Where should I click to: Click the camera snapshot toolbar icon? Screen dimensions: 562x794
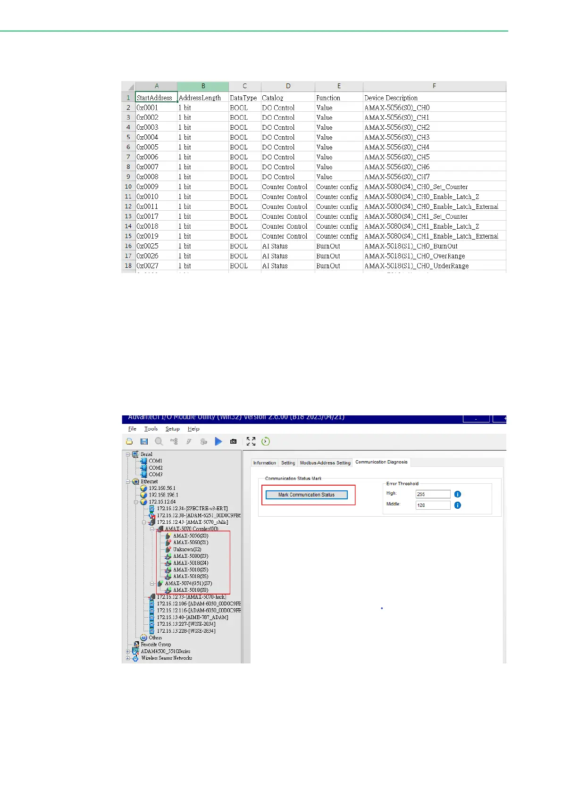tap(233, 441)
